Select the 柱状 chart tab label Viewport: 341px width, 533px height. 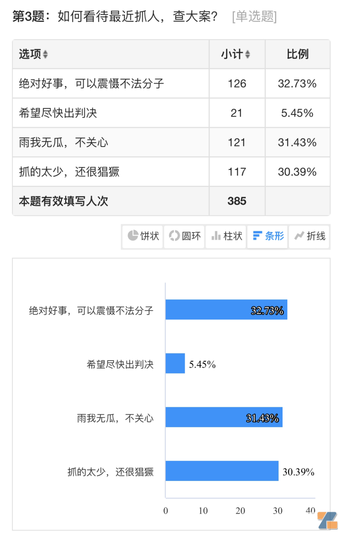tap(233, 236)
